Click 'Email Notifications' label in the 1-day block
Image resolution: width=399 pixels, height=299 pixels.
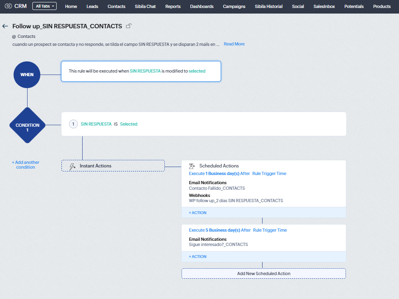click(x=207, y=183)
